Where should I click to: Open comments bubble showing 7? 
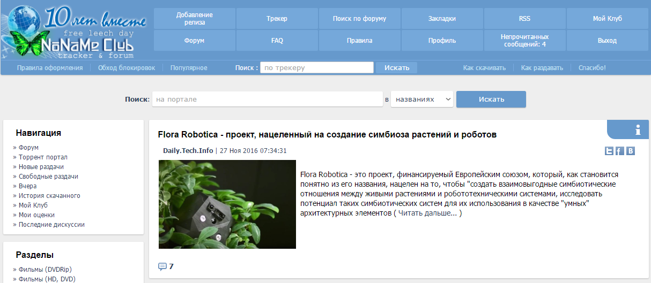[x=166, y=266]
